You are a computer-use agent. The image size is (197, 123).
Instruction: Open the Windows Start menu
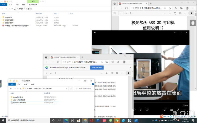click(3, 121)
